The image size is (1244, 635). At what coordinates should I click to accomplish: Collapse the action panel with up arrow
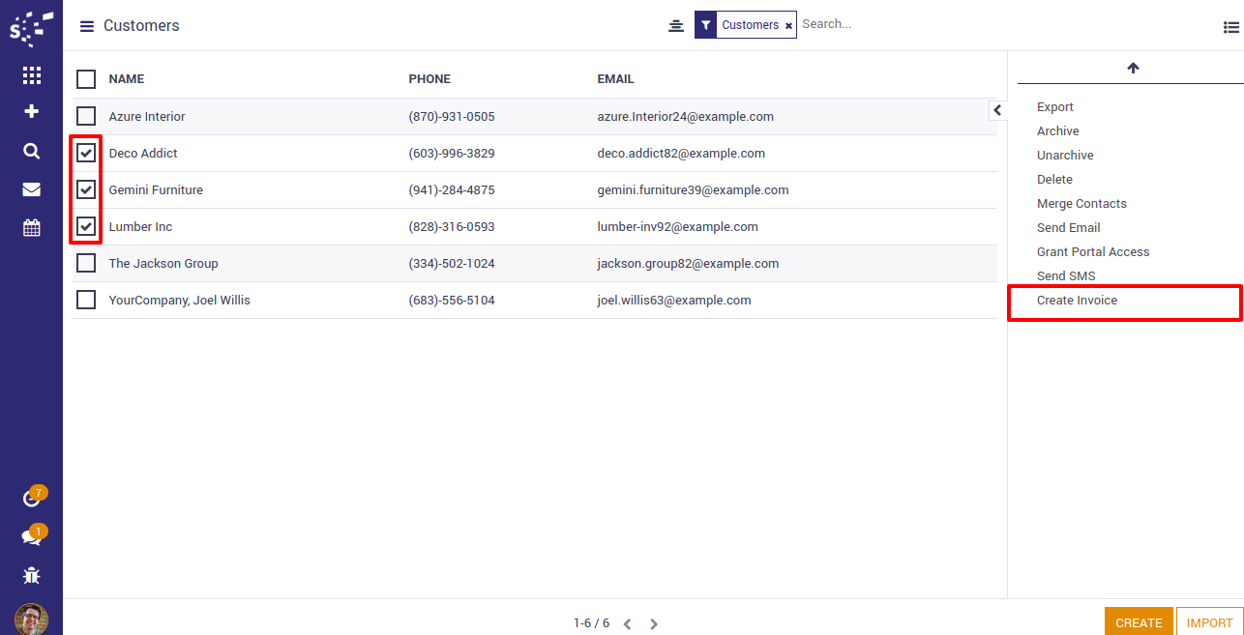(x=1133, y=68)
